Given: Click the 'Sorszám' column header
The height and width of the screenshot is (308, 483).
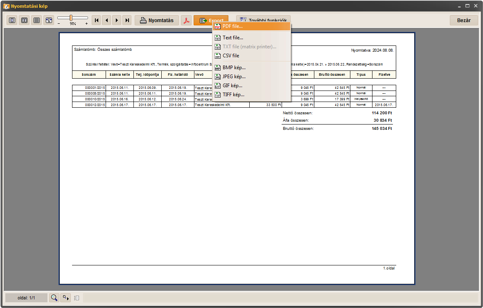Looking at the screenshot, I should point(89,75).
